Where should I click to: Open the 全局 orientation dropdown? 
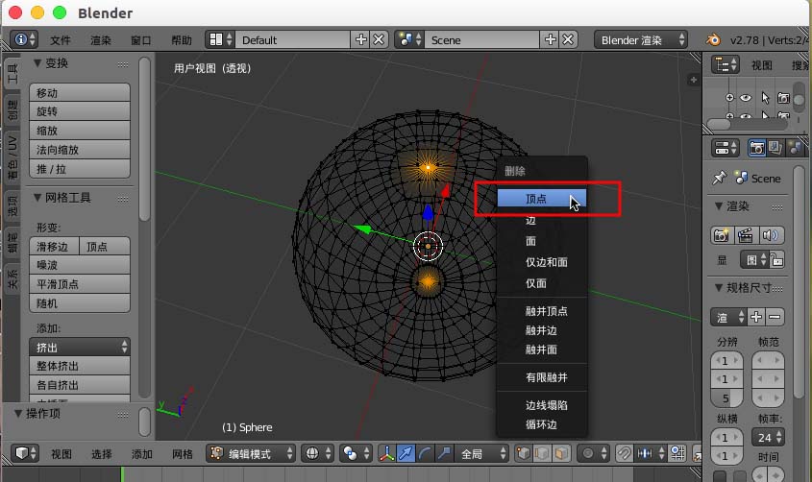click(482, 453)
